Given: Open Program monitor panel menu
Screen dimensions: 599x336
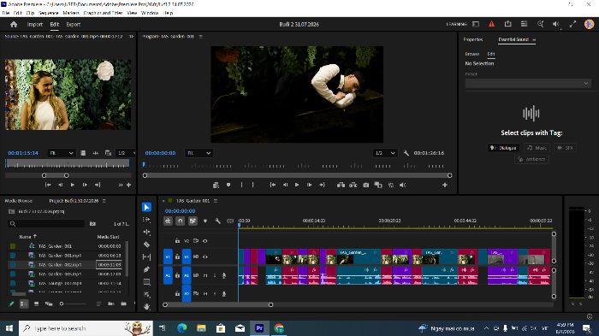Looking at the screenshot, I should pos(200,37).
